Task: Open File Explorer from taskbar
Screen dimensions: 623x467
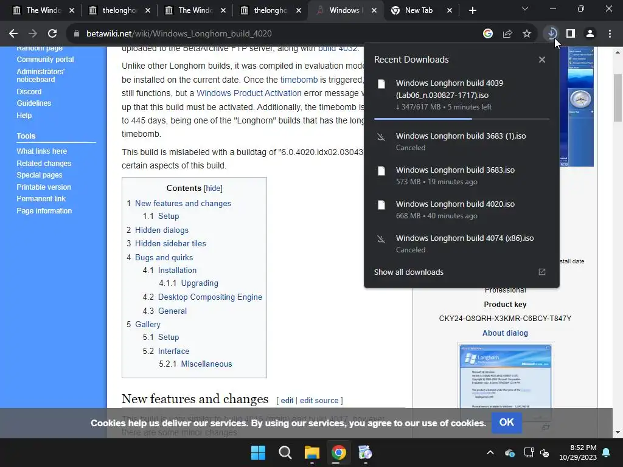Action: [x=312, y=452]
